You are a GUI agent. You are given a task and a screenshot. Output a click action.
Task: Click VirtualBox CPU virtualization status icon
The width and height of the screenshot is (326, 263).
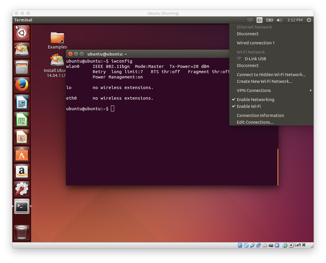(x=277, y=245)
